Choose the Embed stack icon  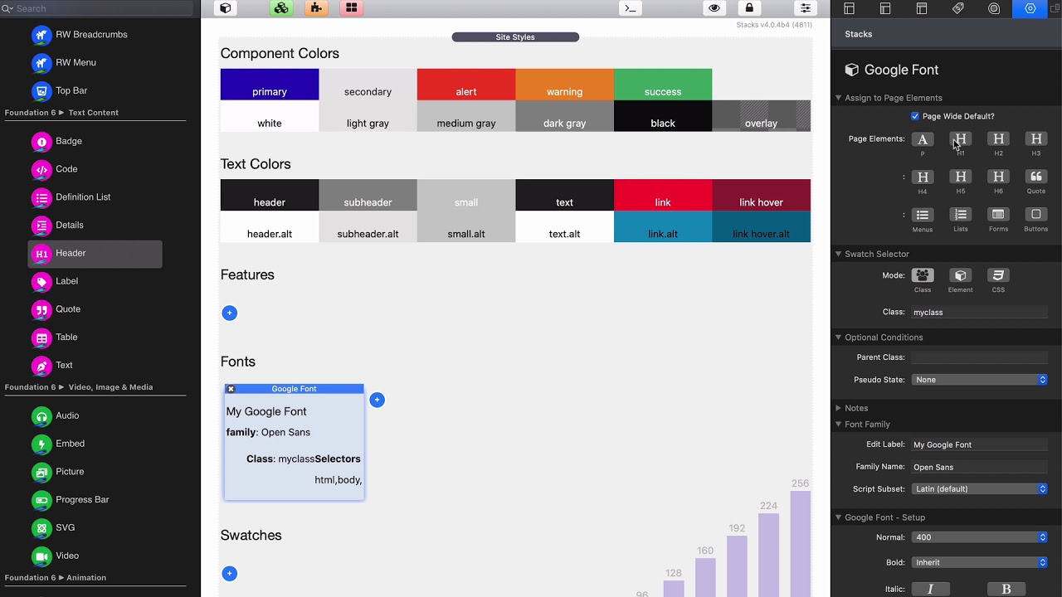pyautogui.click(x=41, y=444)
